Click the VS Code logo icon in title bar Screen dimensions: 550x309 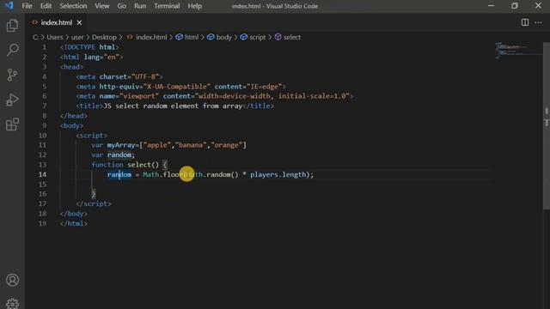pyautogui.click(x=9, y=6)
